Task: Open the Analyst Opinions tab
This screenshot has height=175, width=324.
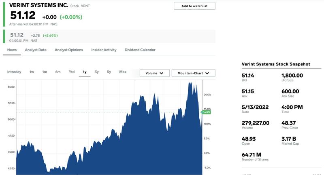Action: click(69, 50)
